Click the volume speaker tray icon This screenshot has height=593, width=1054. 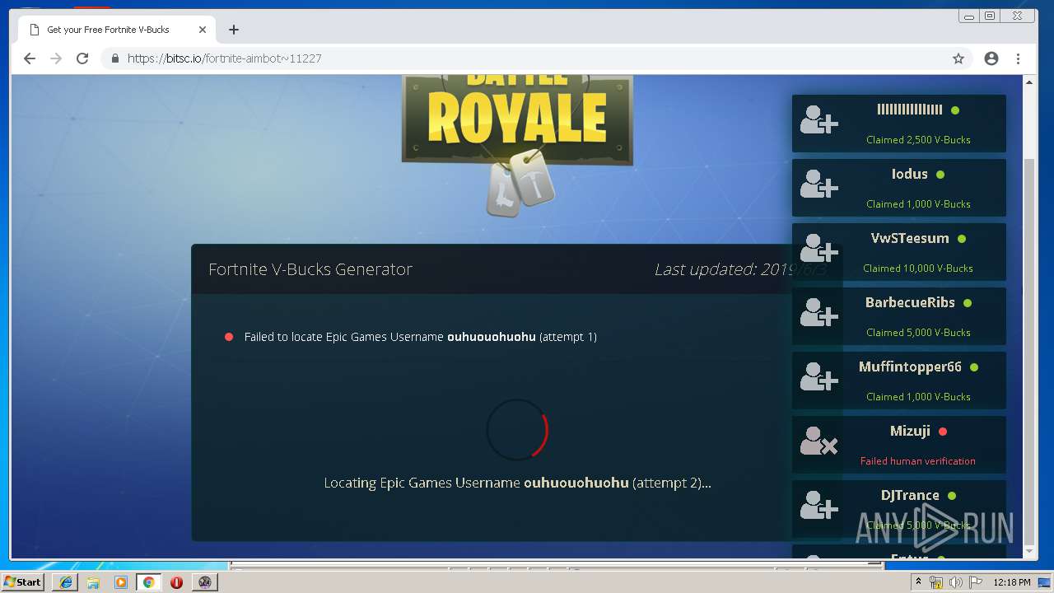pos(956,582)
